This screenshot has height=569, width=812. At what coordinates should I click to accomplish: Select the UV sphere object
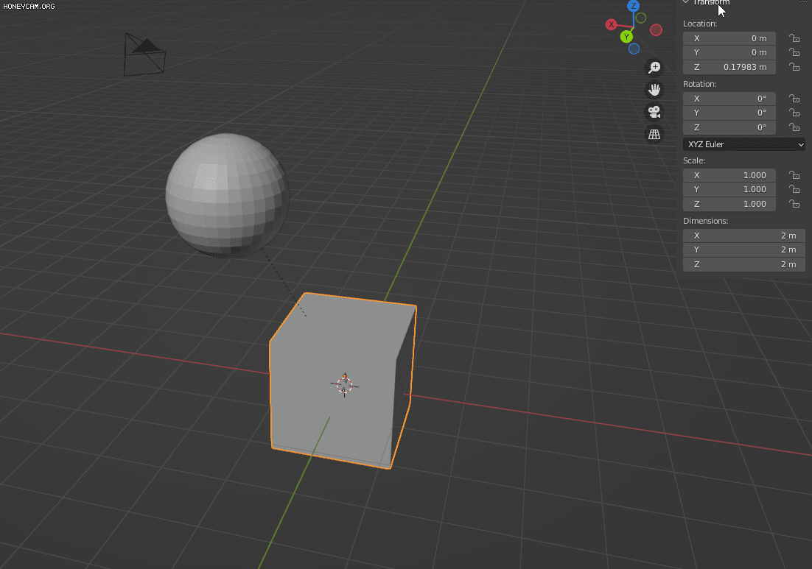[227, 195]
